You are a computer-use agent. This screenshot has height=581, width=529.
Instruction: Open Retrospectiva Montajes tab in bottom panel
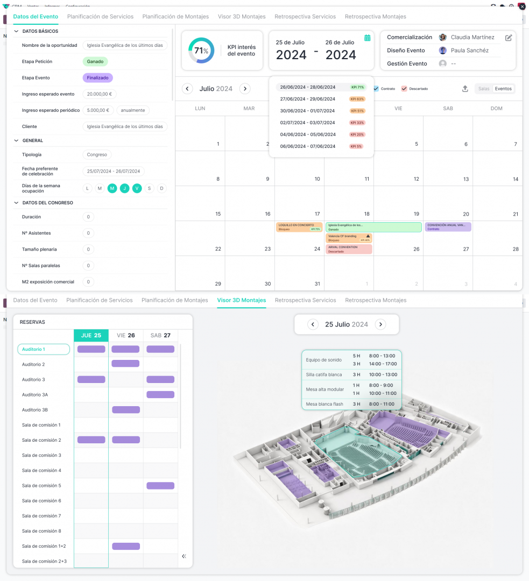click(x=376, y=301)
